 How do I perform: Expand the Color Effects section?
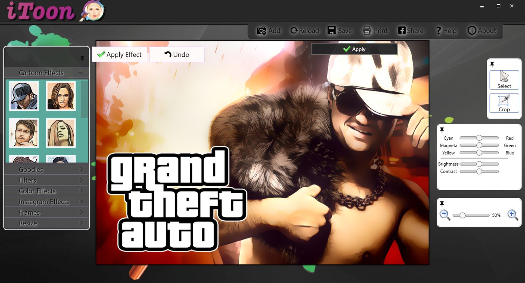46,191
